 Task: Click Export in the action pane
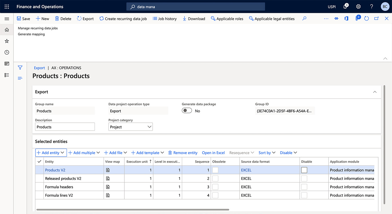[85, 19]
